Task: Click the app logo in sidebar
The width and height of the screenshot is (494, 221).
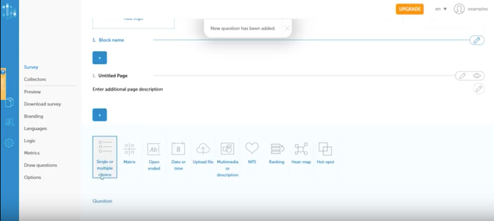Action: [9, 11]
